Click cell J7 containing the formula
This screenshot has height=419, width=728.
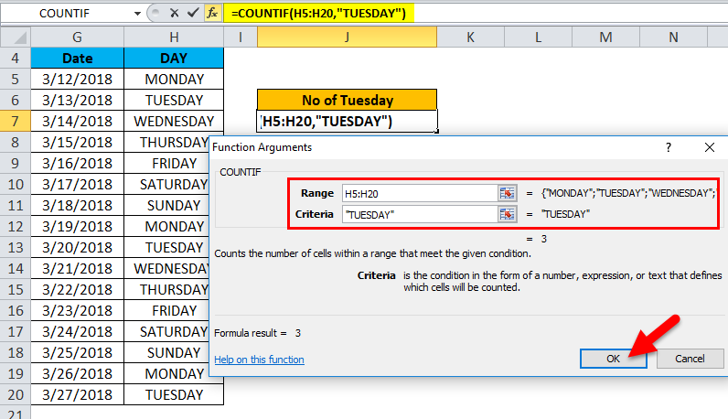[x=347, y=122]
